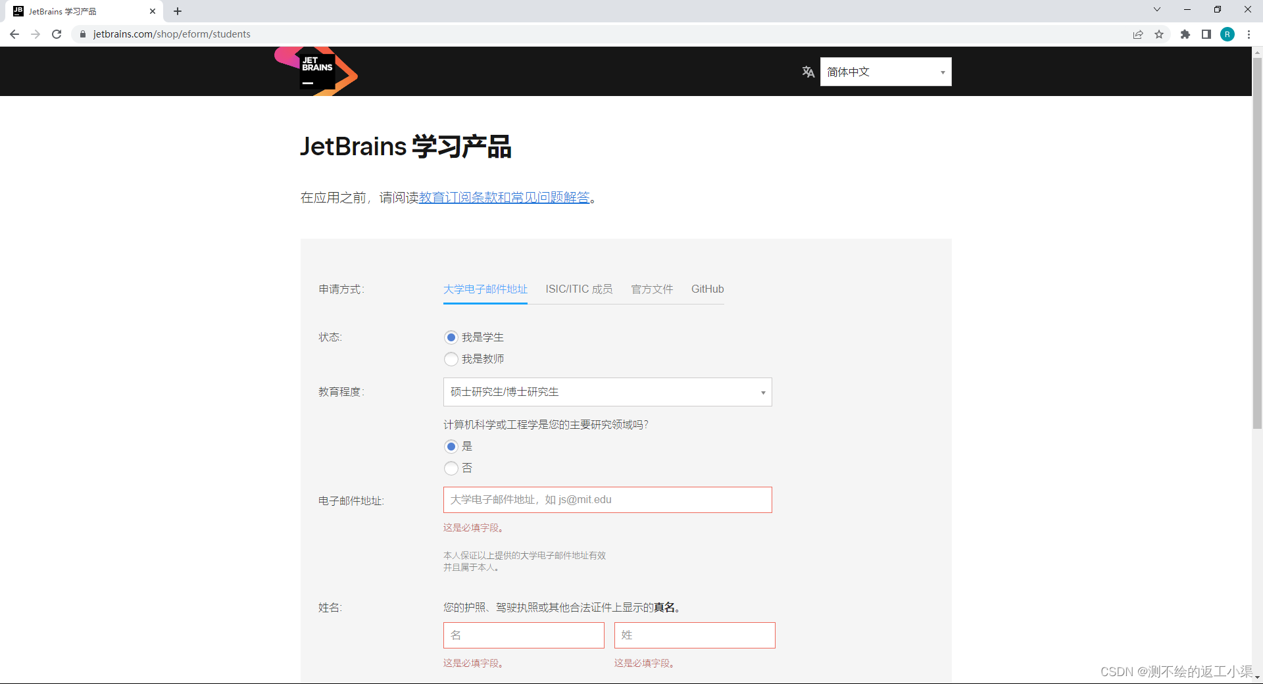Go back with browser back arrow
Image resolution: width=1263 pixels, height=684 pixels.
point(14,34)
